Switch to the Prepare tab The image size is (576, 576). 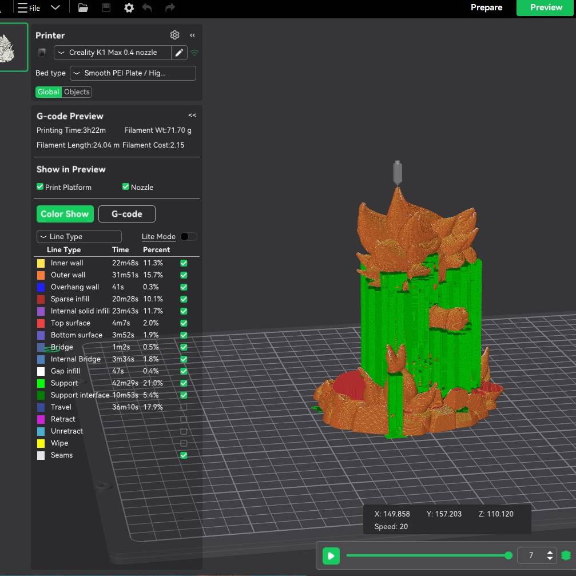(x=486, y=8)
